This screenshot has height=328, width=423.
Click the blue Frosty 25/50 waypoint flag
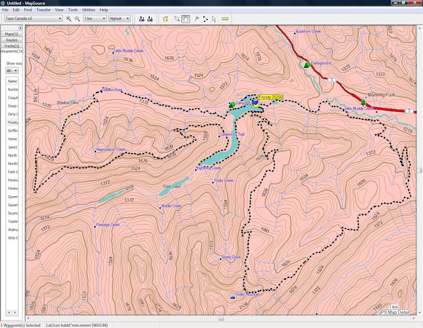pyautogui.click(x=255, y=103)
